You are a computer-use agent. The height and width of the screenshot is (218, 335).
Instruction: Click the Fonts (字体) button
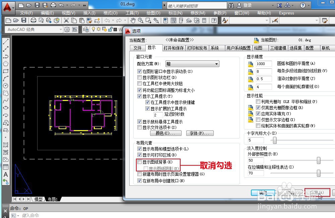click(x=200, y=133)
